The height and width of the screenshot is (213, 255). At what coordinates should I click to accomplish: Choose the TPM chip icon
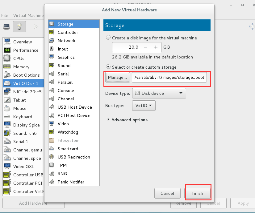(52, 165)
